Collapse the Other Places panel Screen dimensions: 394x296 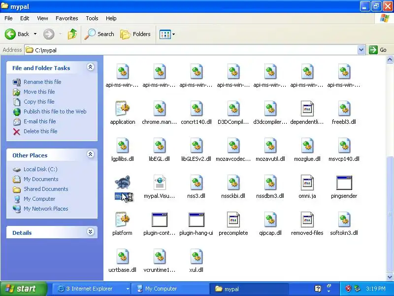[91, 154]
